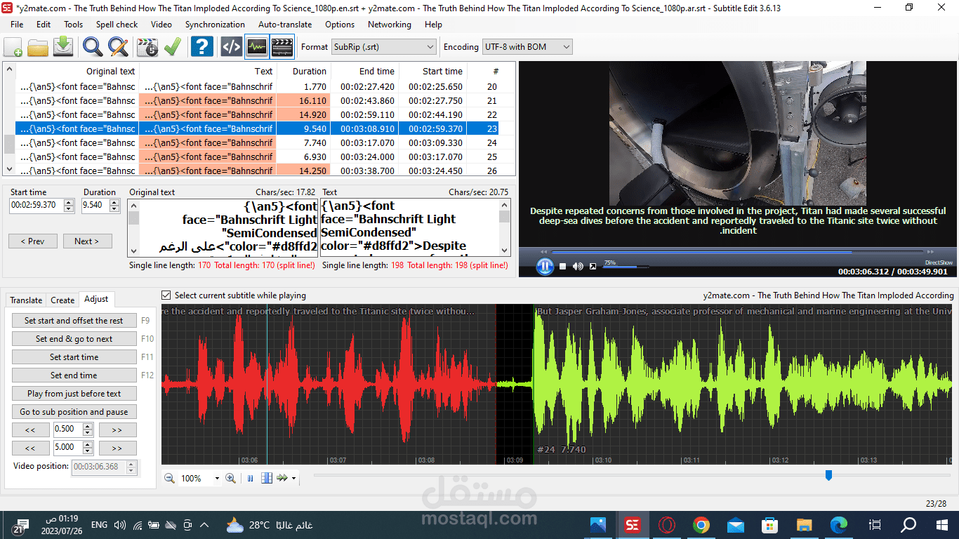Open the Spell check menu
The height and width of the screenshot is (539, 959).
click(117, 24)
